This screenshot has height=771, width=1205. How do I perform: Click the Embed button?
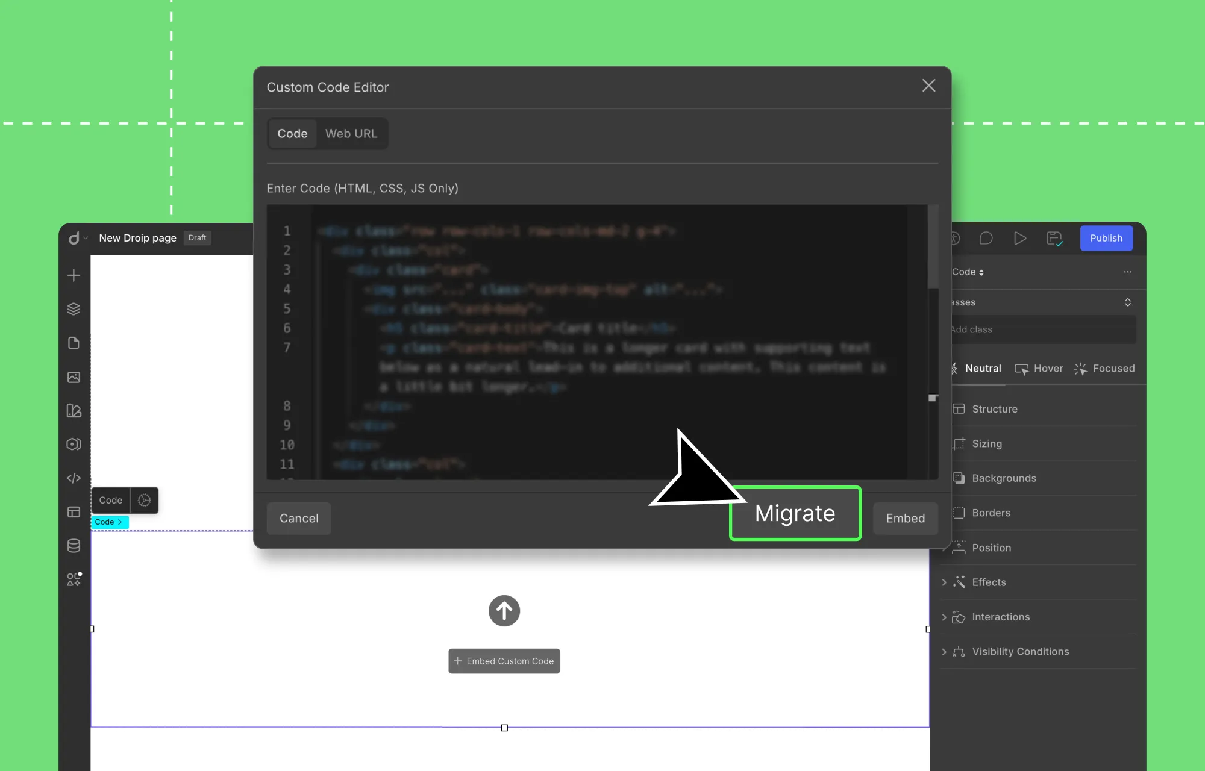click(905, 518)
